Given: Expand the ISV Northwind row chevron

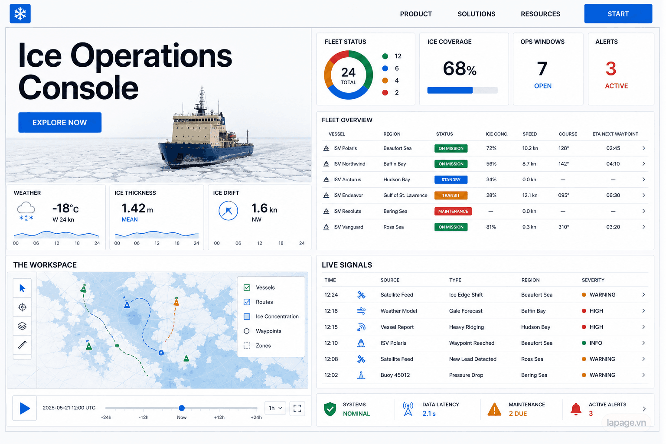Looking at the screenshot, I should coord(643,164).
